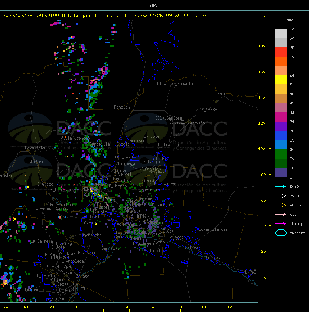Pick the bright yellow 51-54 dBZ swatch

281,80
